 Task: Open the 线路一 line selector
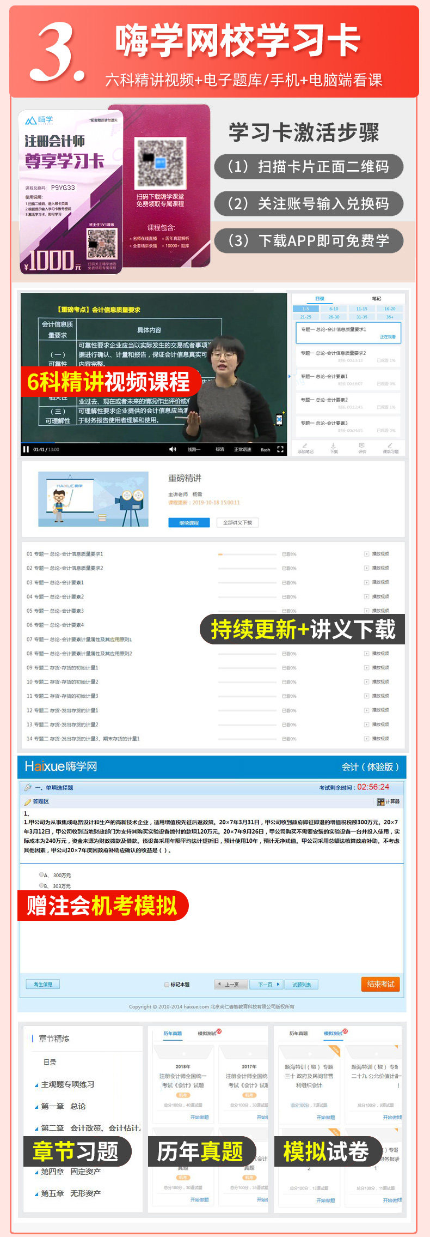(194, 449)
